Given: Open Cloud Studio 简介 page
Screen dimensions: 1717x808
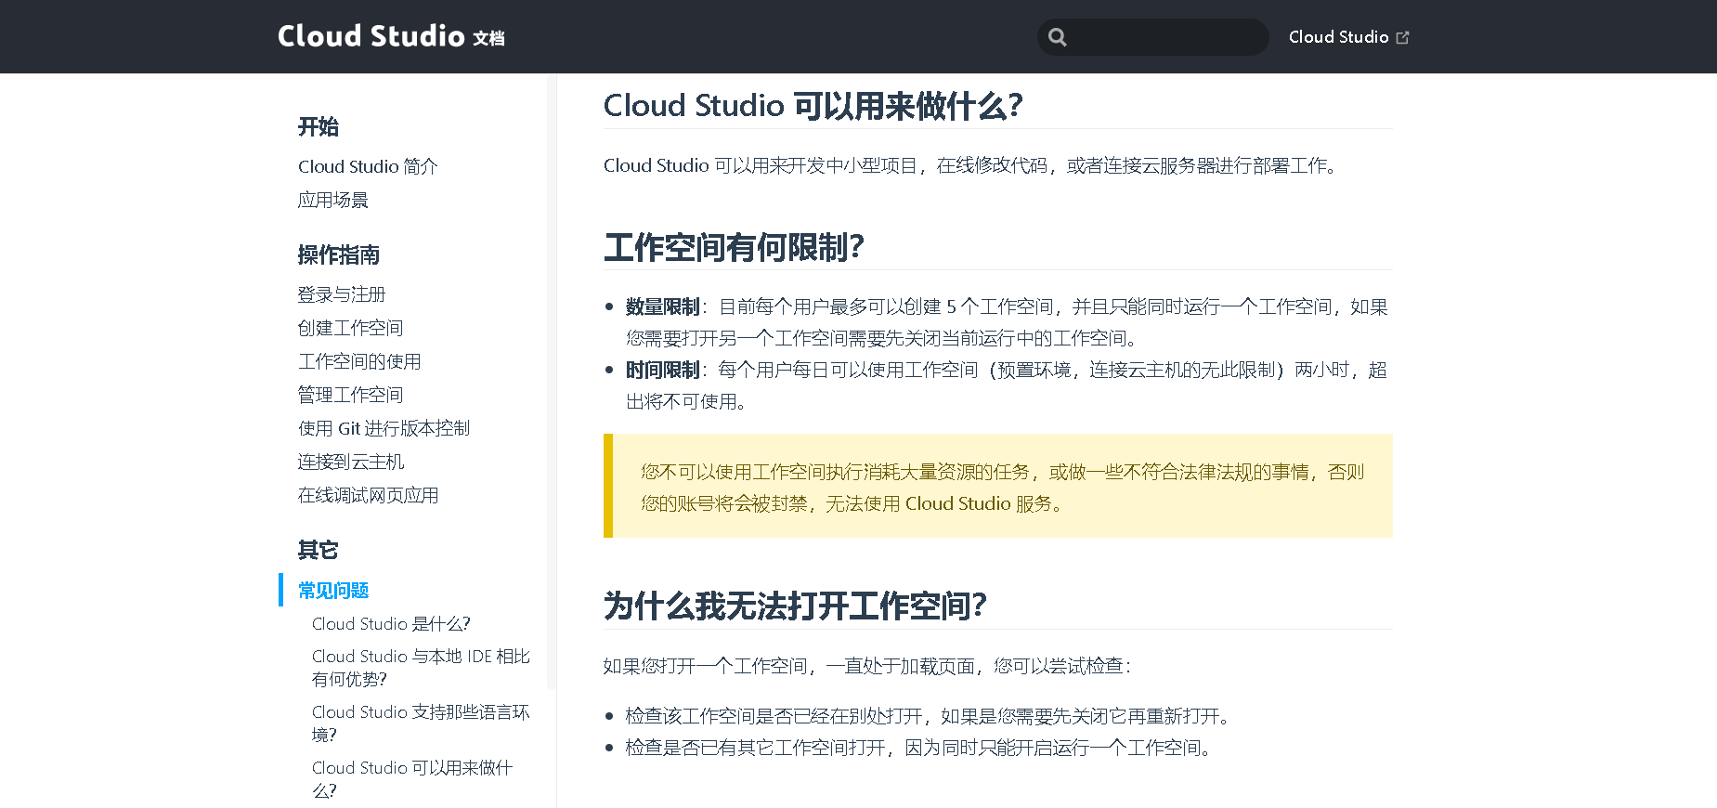Looking at the screenshot, I should click(367, 166).
